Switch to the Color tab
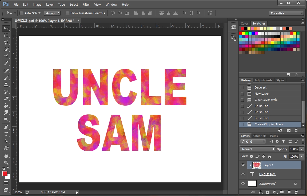 (x=245, y=23)
